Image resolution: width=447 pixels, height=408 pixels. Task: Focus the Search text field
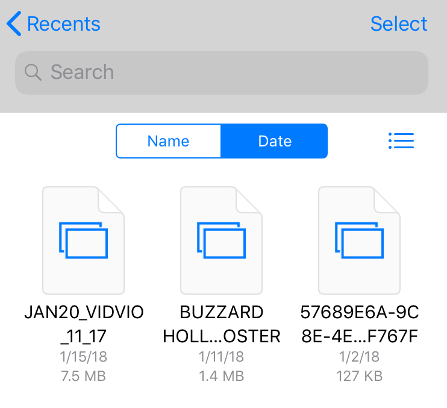click(x=229, y=72)
